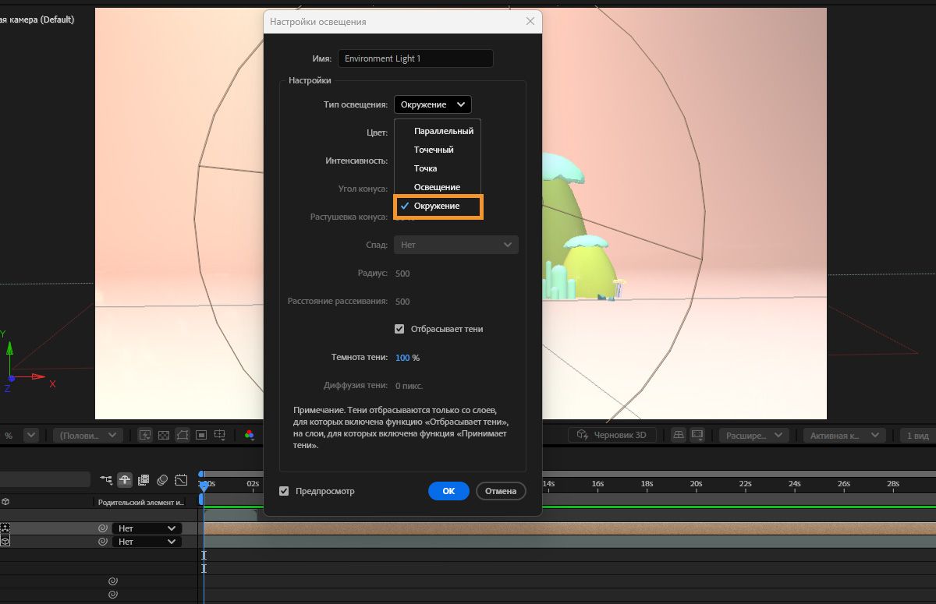
Task: Open the '(Полови...' resolution dropdown
Action: click(90, 435)
